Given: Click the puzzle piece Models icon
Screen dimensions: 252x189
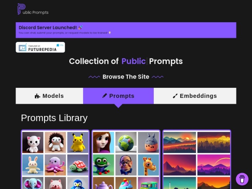Looking at the screenshot, I should click(x=37, y=96).
